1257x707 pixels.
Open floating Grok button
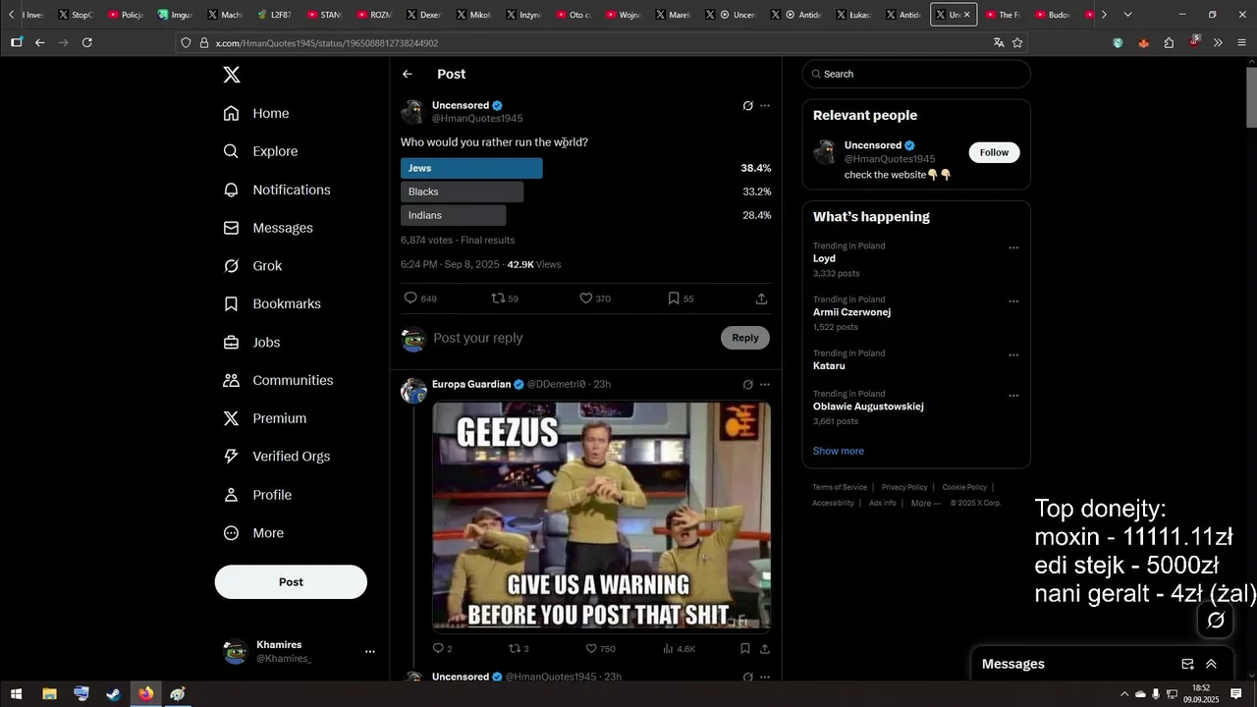(x=1216, y=620)
